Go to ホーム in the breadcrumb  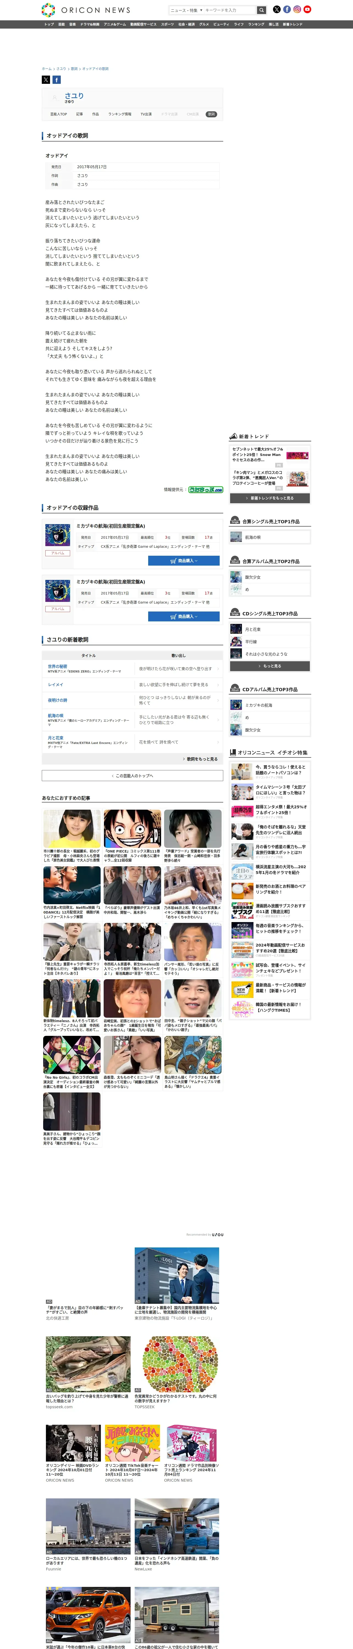pyautogui.click(x=47, y=68)
